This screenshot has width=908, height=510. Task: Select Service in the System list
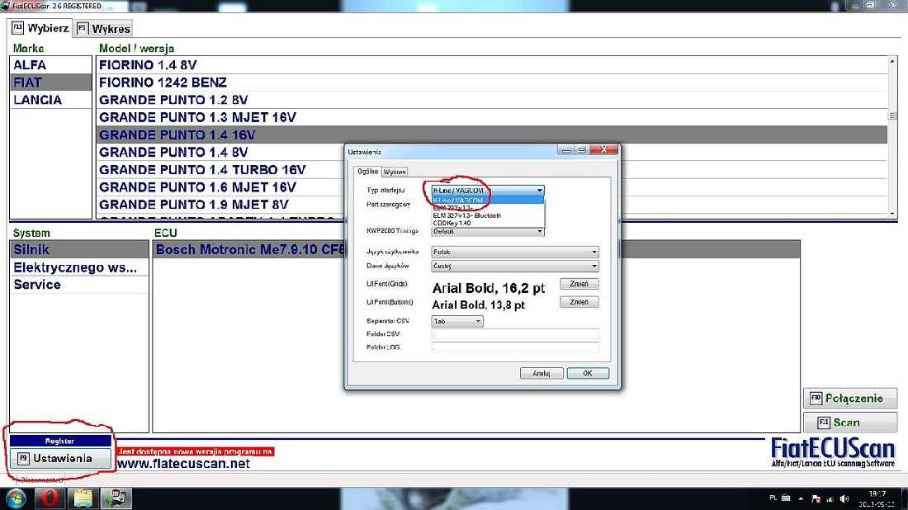pos(79,285)
